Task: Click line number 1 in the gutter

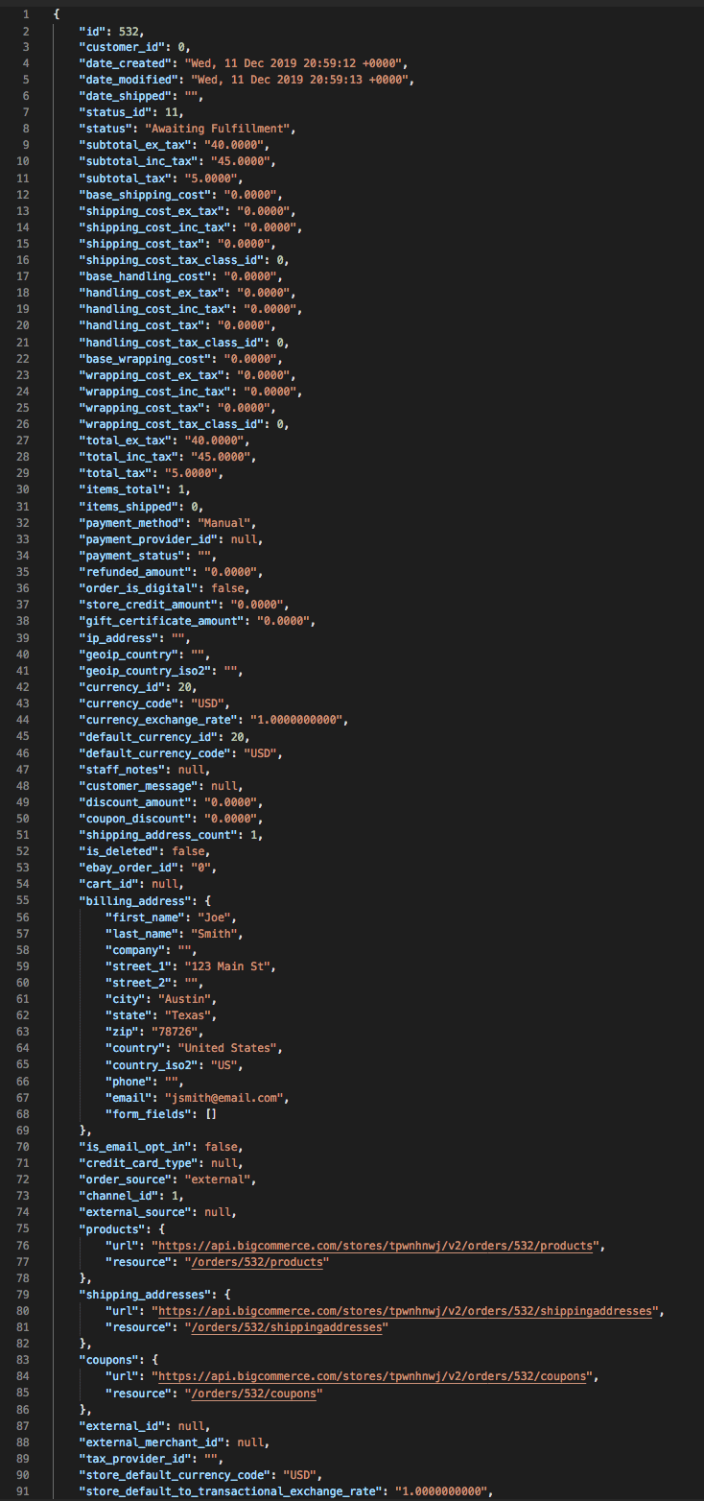Action: click(24, 14)
